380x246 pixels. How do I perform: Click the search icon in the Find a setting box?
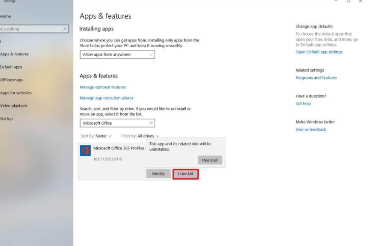pos(65,29)
